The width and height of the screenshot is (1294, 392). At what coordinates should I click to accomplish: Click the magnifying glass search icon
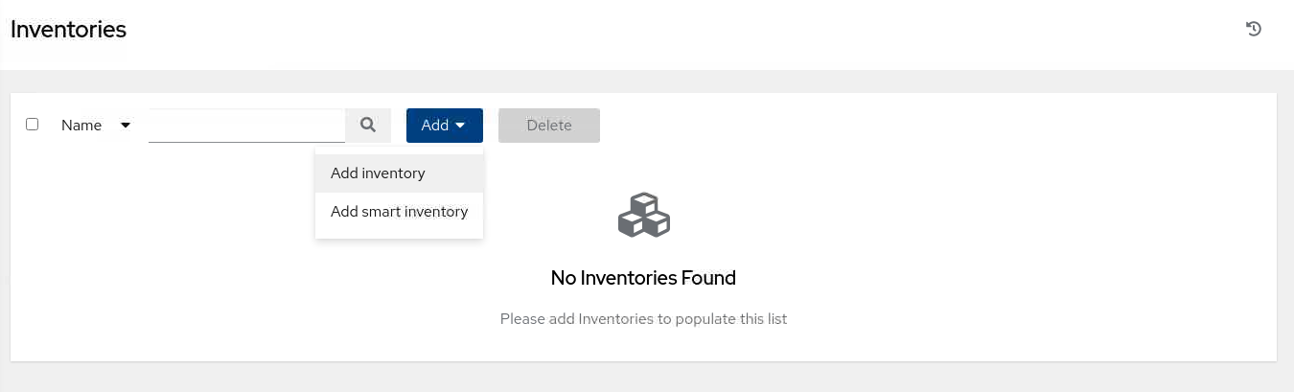coord(368,125)
